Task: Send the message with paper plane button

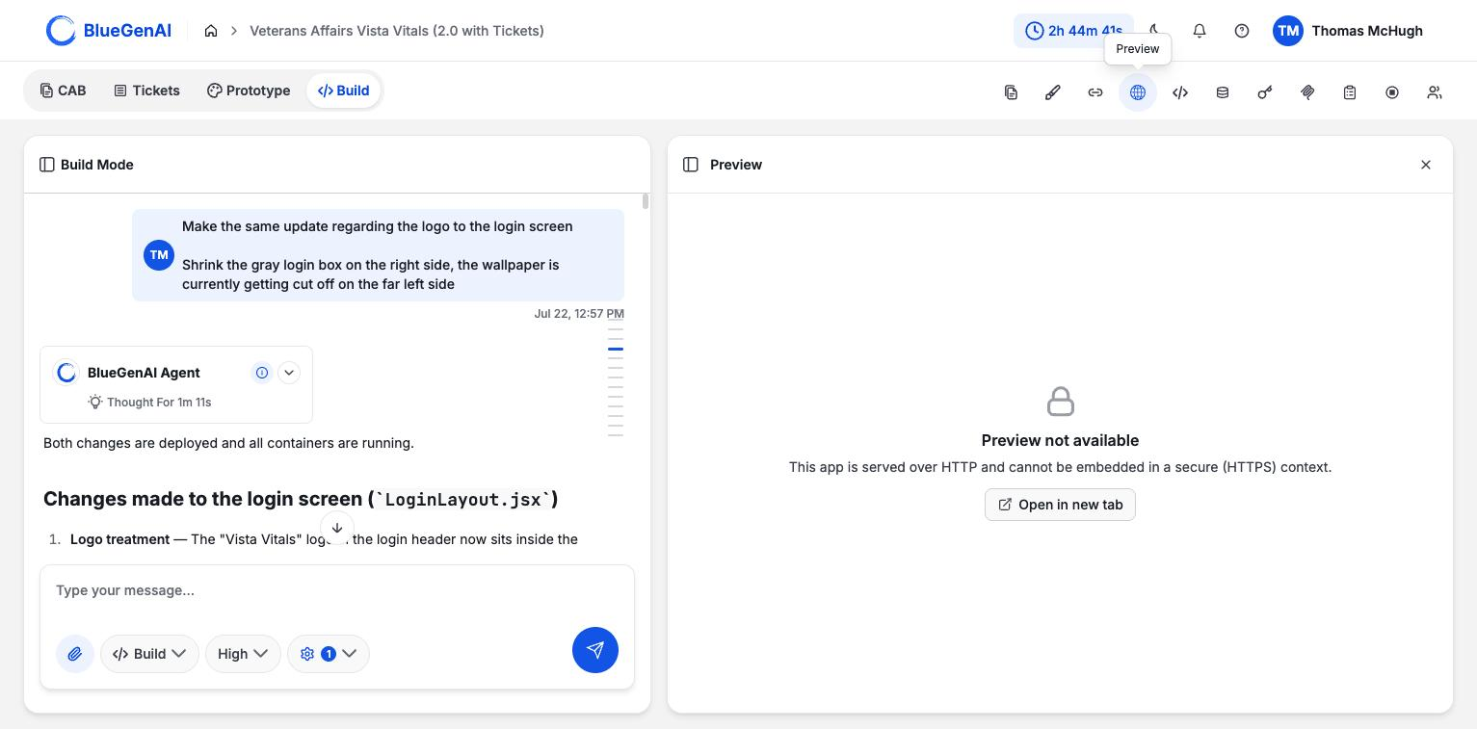Action: pyautogui.click(x=595, y=650)
